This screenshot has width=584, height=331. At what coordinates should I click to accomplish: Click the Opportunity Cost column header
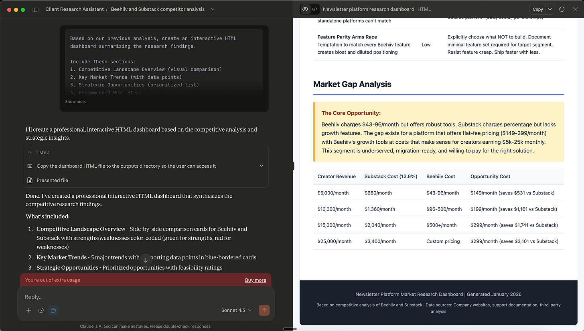(490, 177)
